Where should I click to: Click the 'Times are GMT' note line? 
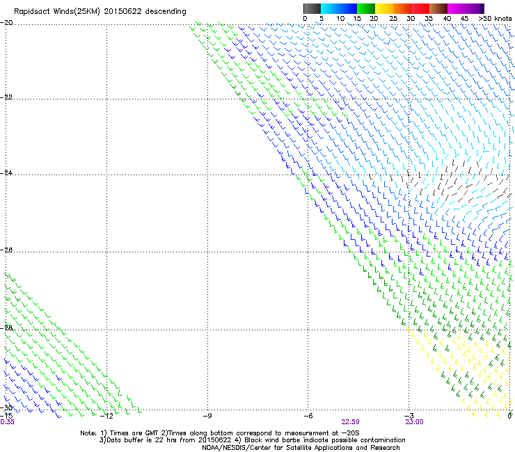(x=219, y=433)
